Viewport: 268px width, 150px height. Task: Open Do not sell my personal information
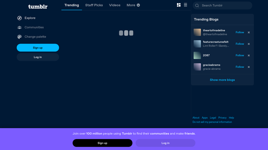click(212, 122)
